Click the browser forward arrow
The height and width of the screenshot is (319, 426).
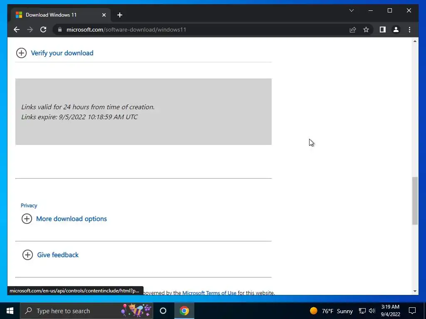coord(30,29)
